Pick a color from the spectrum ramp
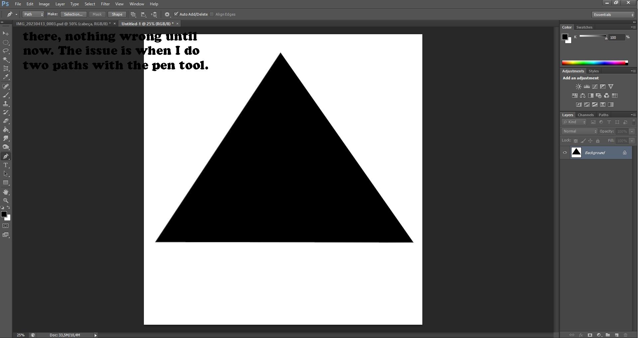Screen dimensions: 638x338 (595, 63)
